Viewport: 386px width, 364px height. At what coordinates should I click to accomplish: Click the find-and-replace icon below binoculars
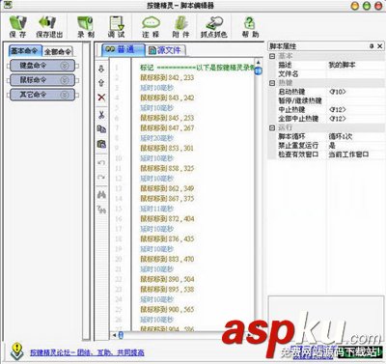pyautogui.click(x=101, y=210)
